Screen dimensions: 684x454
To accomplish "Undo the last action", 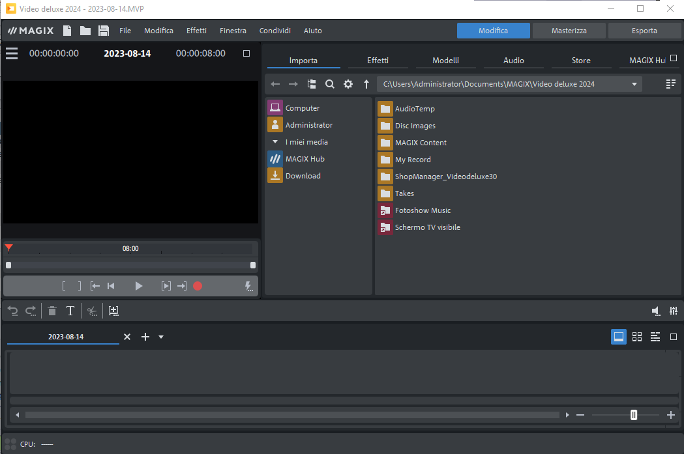I will (12, 311).
